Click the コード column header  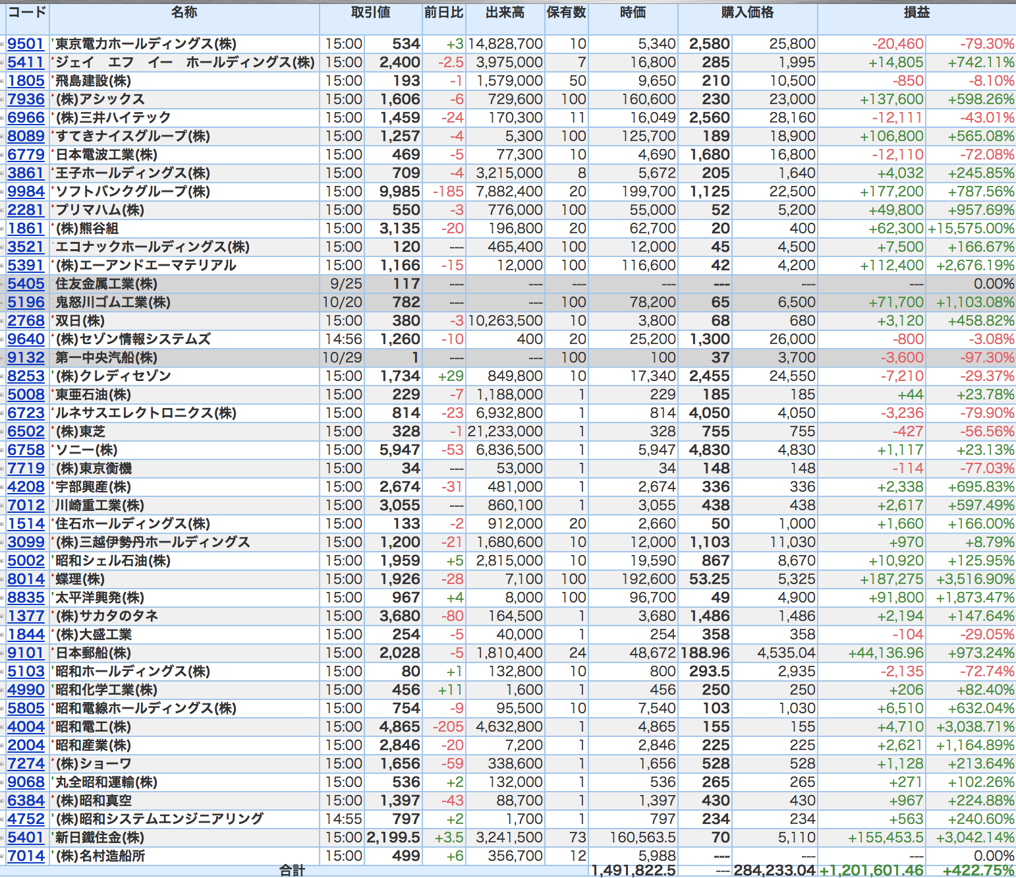pyautogui.click(x=27, y=13)
